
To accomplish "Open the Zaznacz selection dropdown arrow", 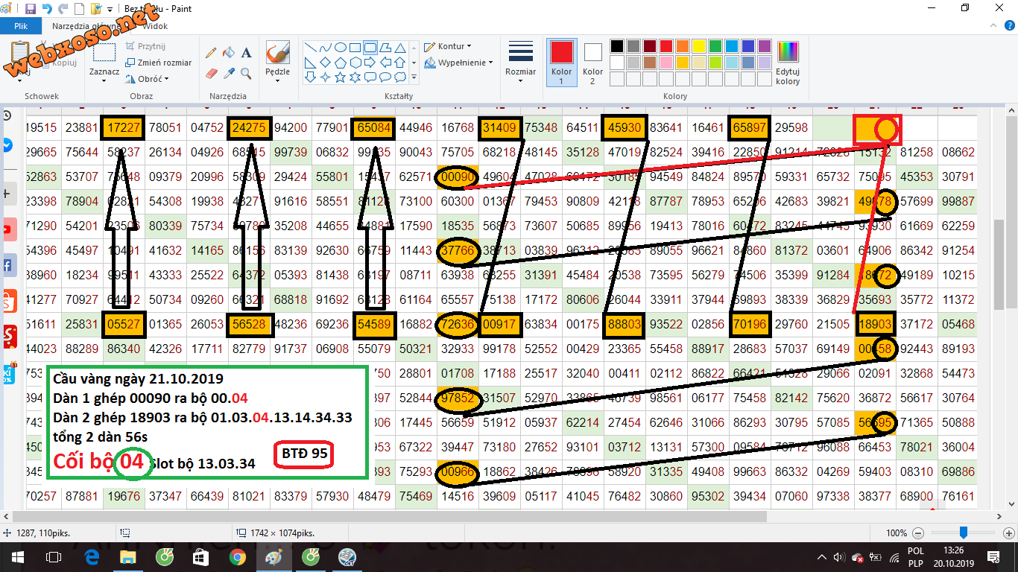I will 104,80.
